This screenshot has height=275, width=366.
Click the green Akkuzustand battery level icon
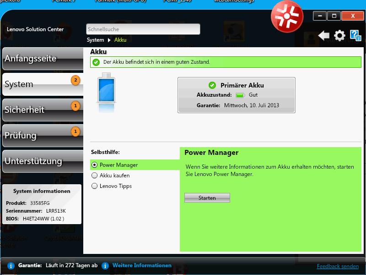click(x=240, y=95)
